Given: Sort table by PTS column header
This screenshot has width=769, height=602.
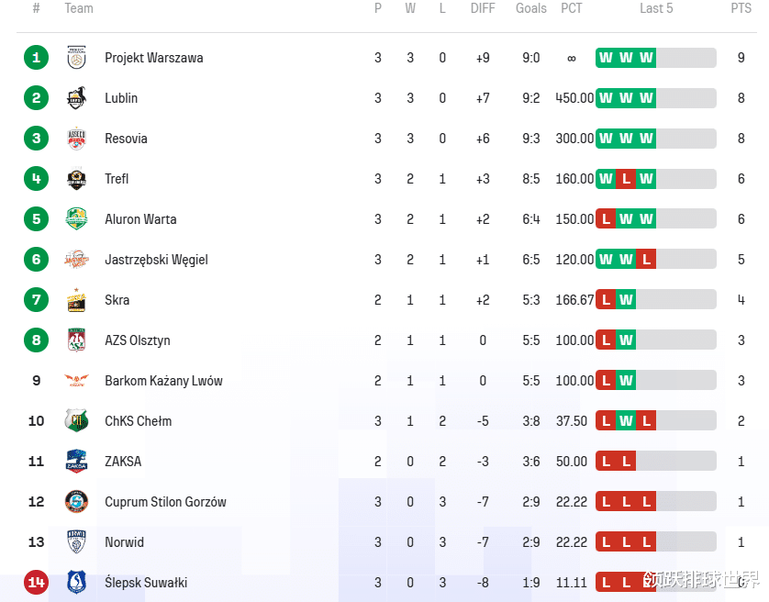Looking at the screenshot, I should [x=741, y=8].
